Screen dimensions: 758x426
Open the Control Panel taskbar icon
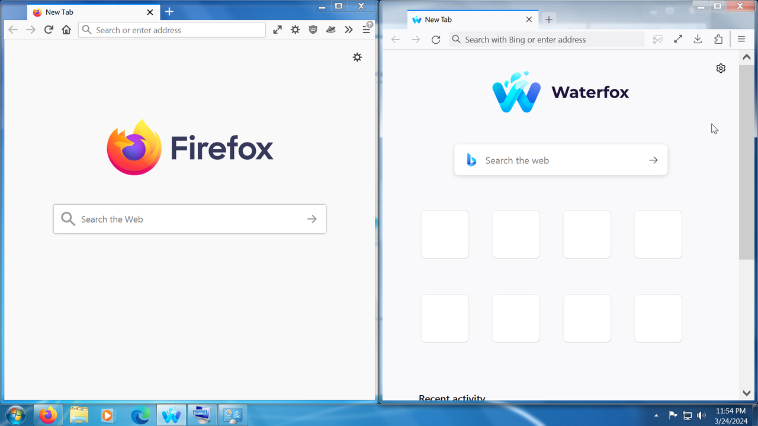pyautogui.click(x=233, y=415)
